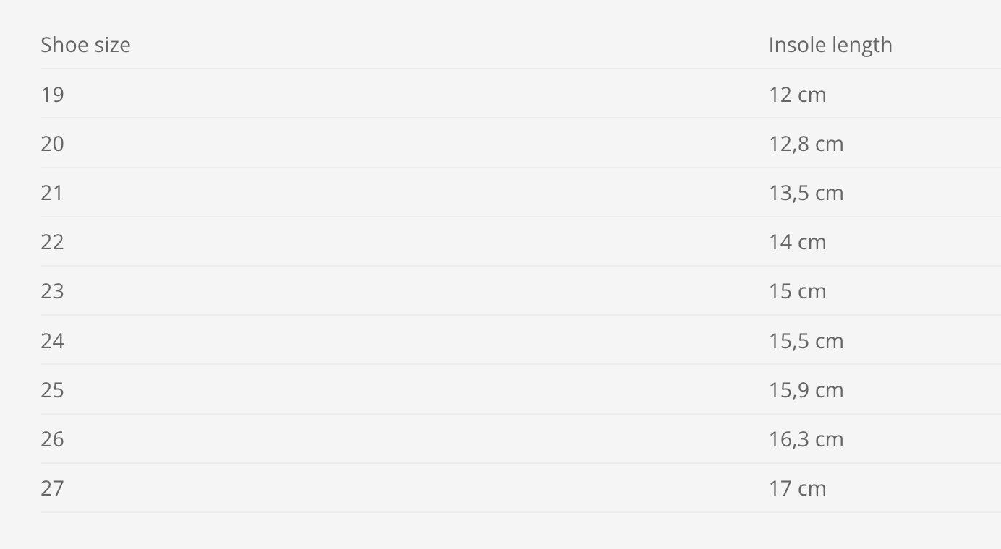Viewport: 1001px width, 549px height.
Task: Click the 12 cm insole length value
Action: pyautogui.click(x=797, y=95)
